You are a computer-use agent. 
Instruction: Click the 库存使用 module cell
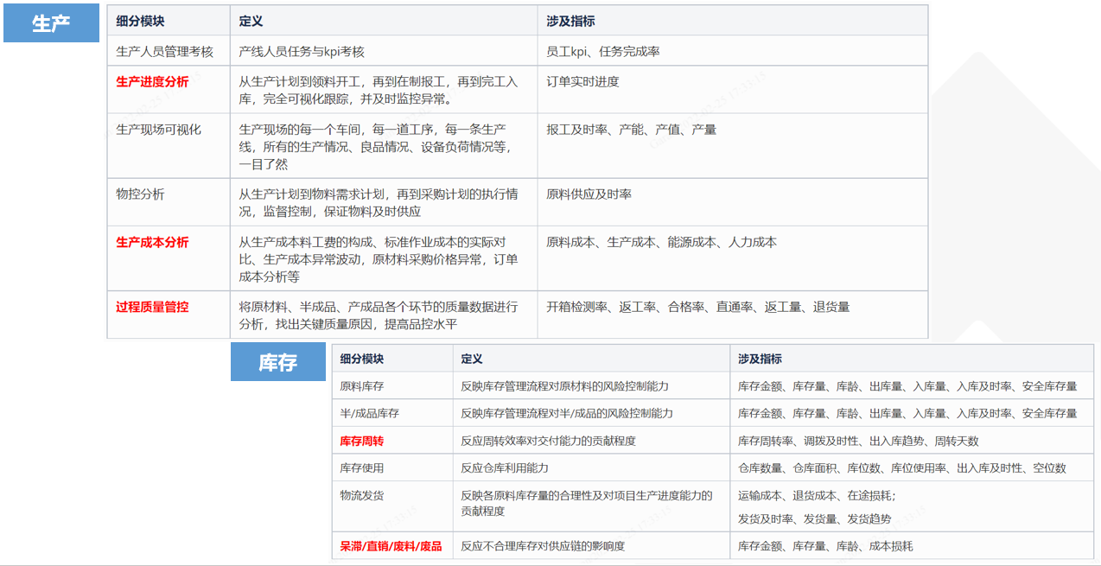(362, 468)
